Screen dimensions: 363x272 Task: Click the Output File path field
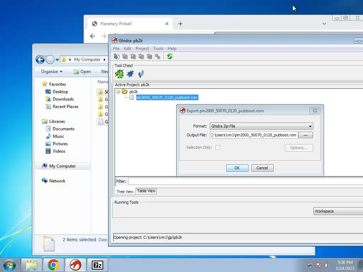click(254, 135)
